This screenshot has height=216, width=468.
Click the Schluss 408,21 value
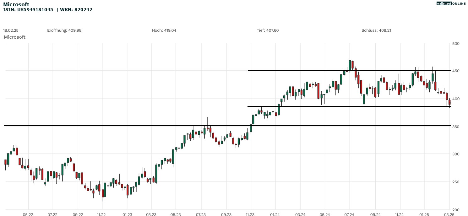tap(376, 30)
